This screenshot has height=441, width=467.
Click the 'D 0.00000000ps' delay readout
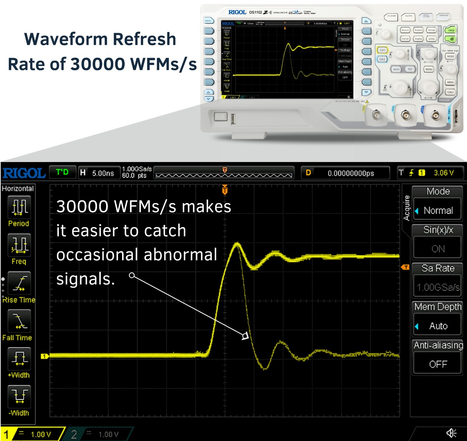[346, 173]
